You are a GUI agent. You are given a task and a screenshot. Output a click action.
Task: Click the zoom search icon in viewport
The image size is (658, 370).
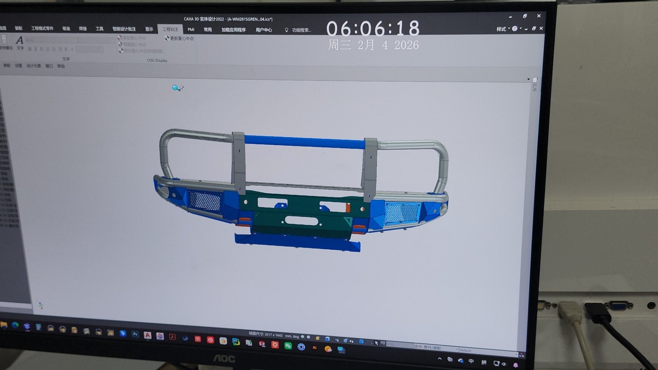[x=175, y=88]
